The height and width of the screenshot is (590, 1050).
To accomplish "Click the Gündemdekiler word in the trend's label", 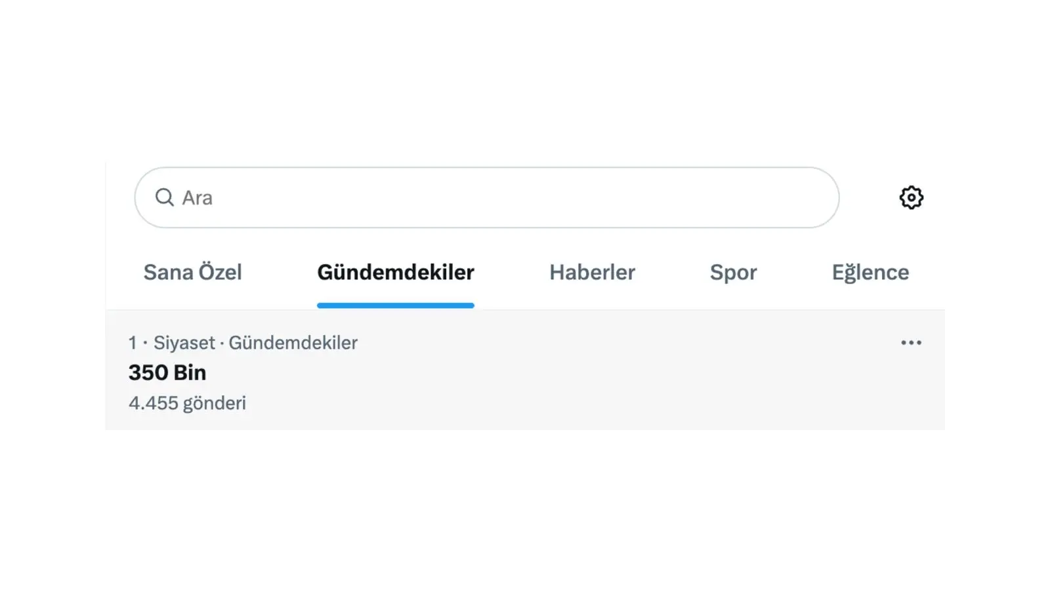I will [x=293, y=343].
